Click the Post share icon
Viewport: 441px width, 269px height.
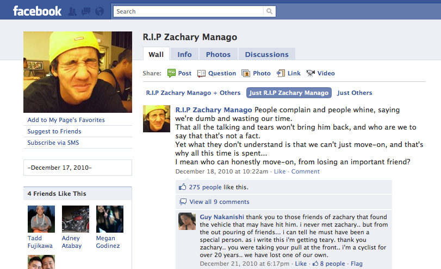(171, 73)
